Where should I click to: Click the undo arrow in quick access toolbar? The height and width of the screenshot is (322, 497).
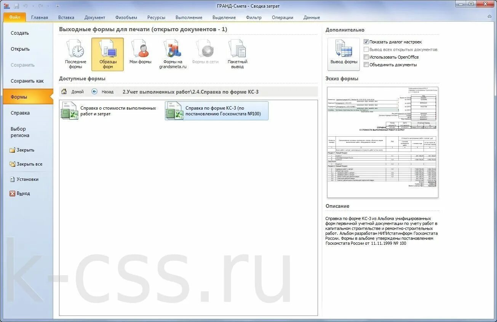pos(25,6)
